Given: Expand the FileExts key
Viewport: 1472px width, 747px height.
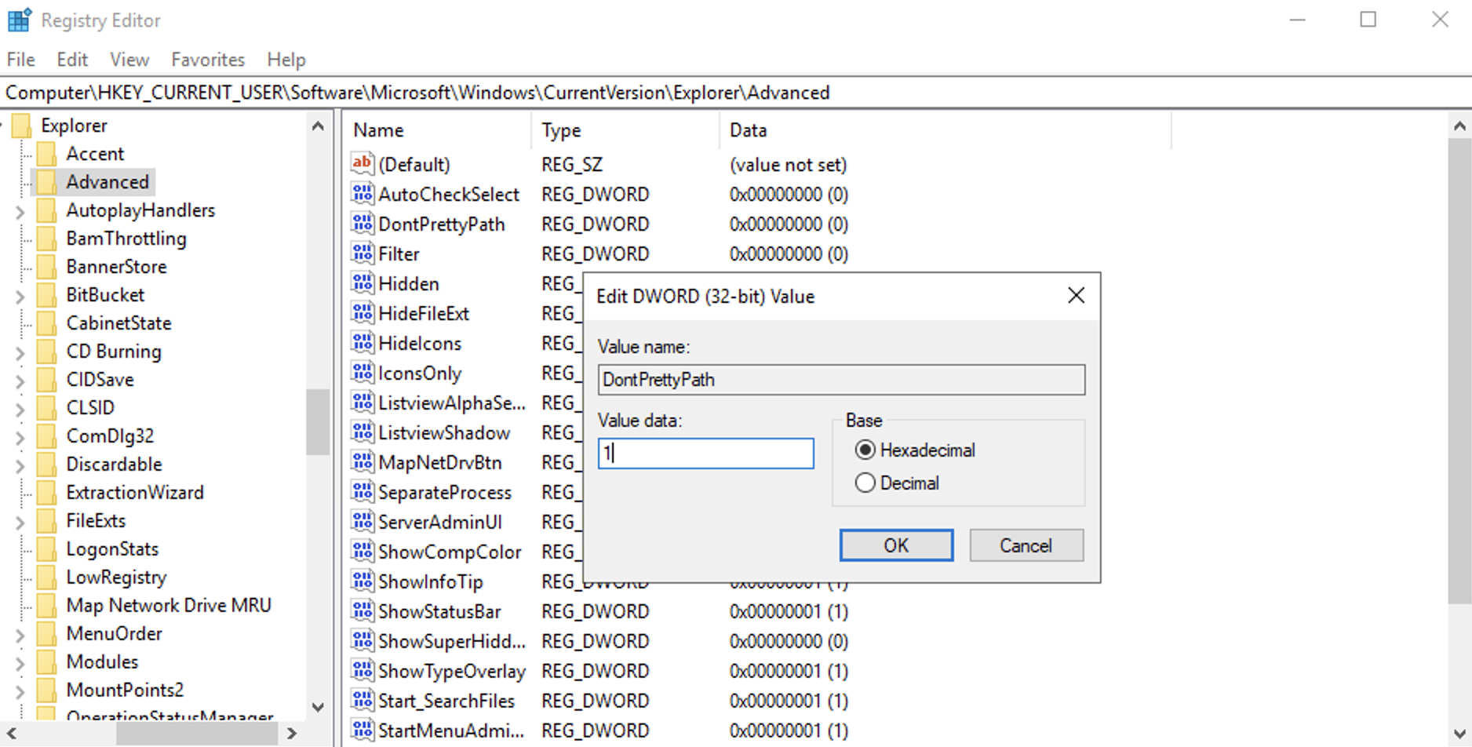Looking at the screenshot, I should (20, 522).
